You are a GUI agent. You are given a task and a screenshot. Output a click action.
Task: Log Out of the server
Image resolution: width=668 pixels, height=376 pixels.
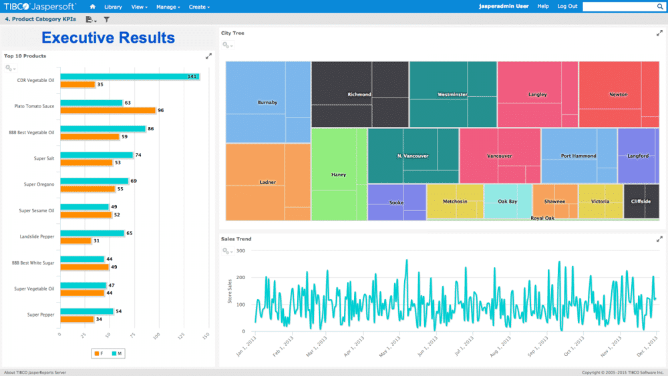point(567,6)
